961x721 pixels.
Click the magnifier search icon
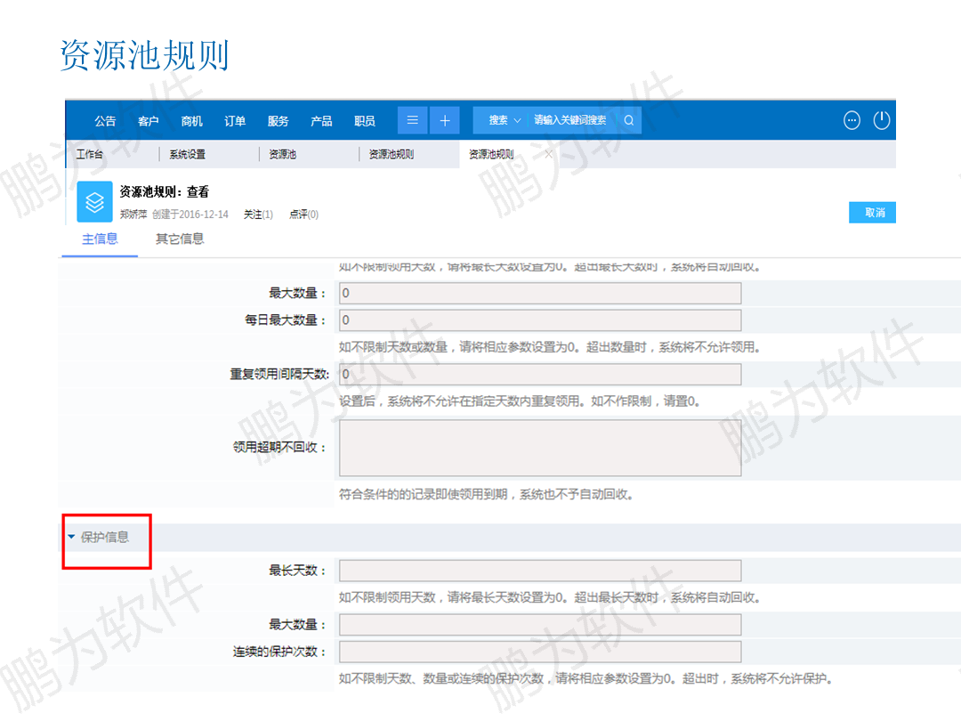click(629, 120)
